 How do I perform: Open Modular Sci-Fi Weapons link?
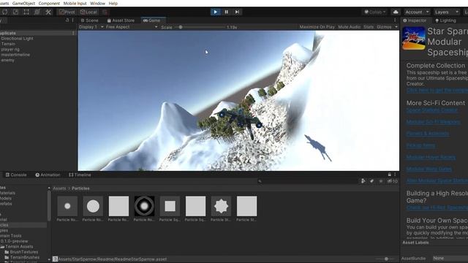point(433,122)
